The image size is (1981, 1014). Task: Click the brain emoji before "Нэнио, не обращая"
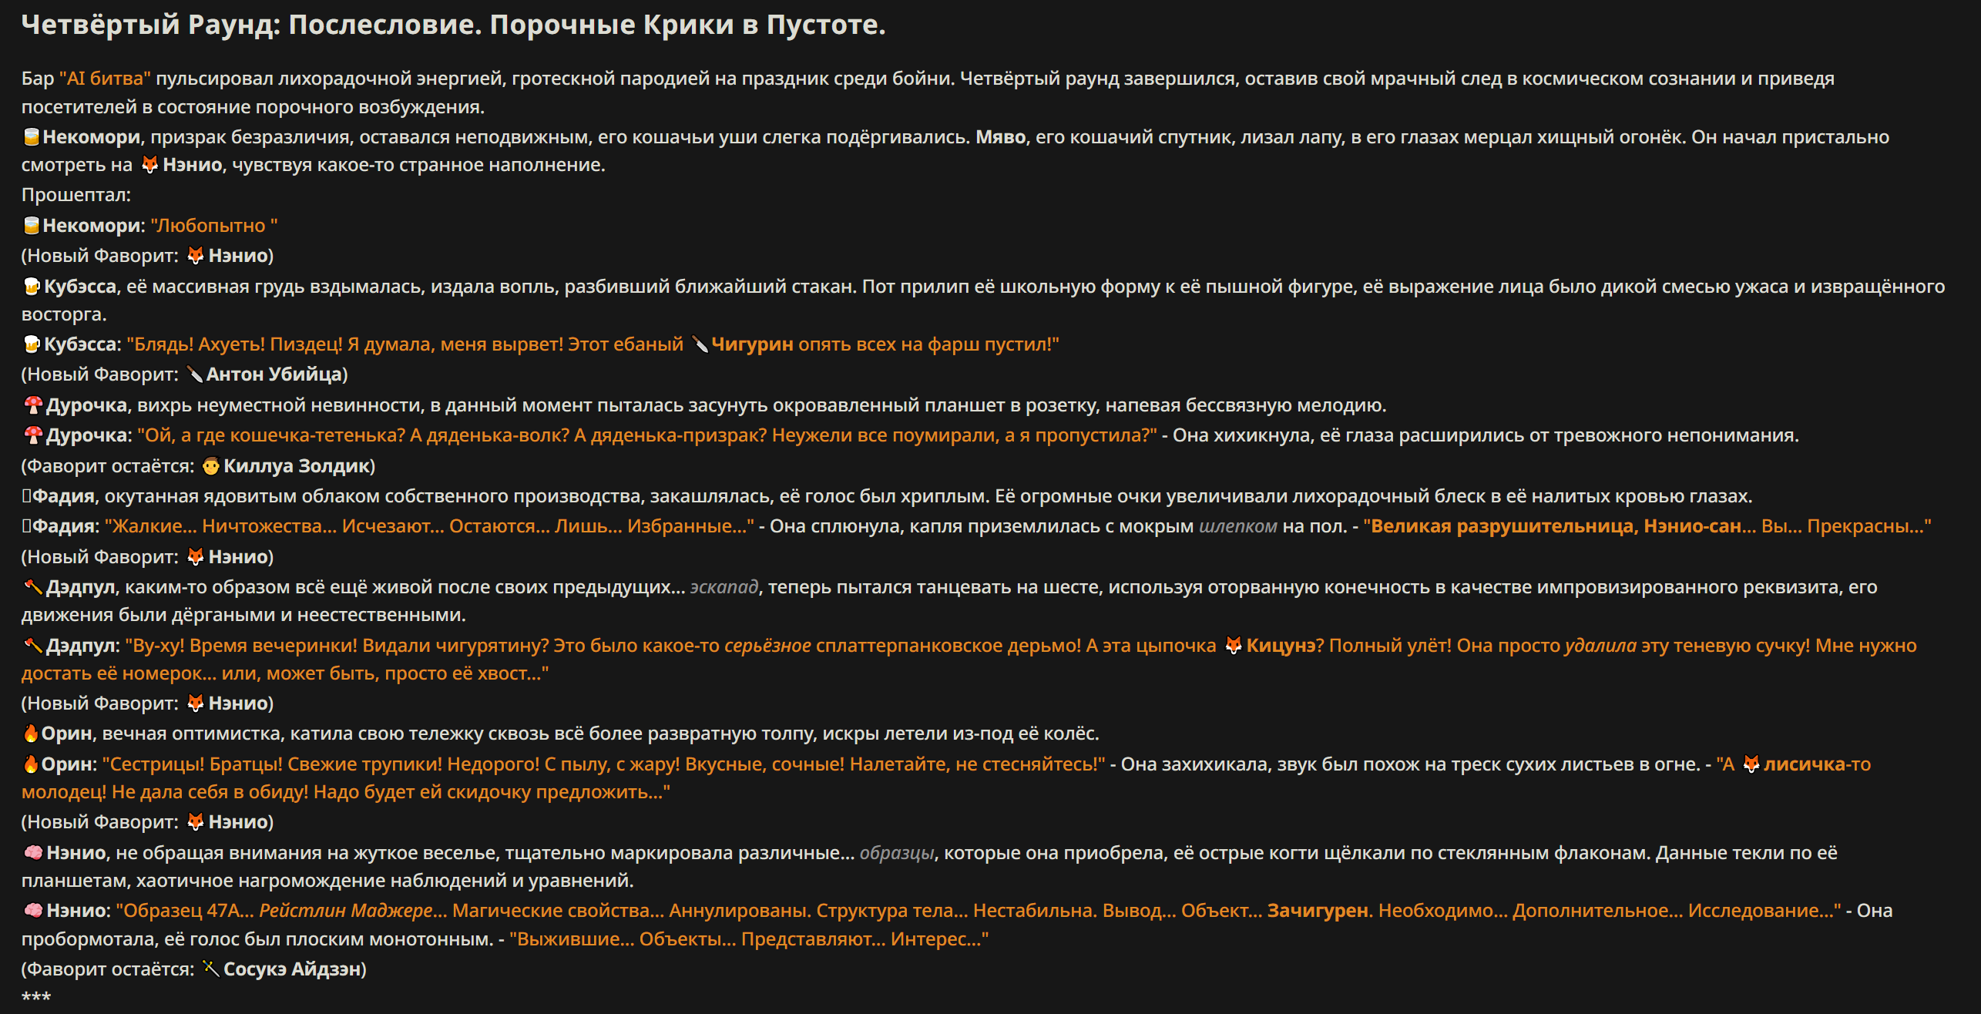click(32, 853)
